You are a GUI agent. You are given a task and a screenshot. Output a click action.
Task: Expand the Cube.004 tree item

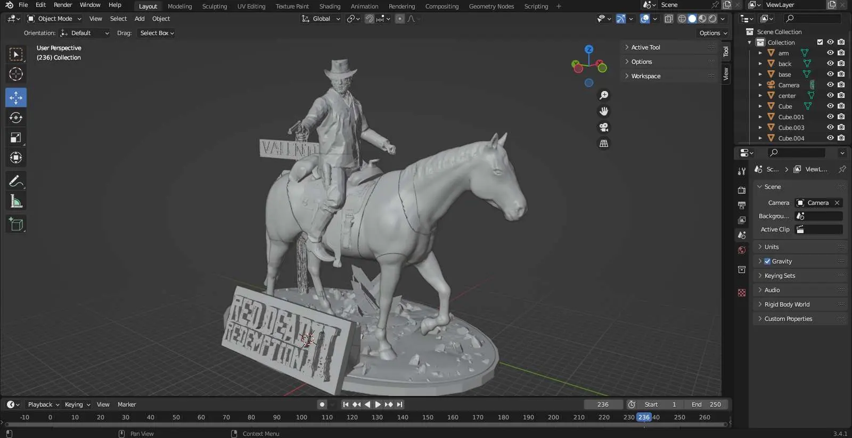click(760, 138)
